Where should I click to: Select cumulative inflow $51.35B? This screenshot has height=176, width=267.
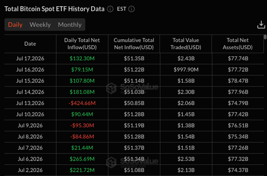tap(134, 59)
